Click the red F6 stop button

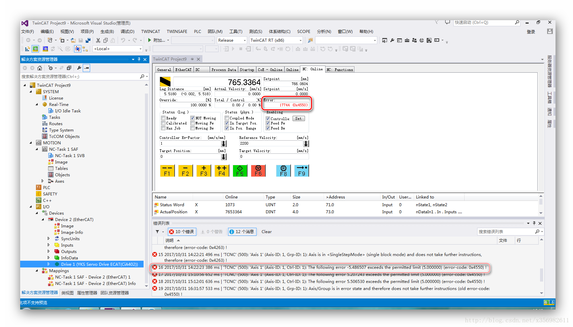click(x=258, y=171)
